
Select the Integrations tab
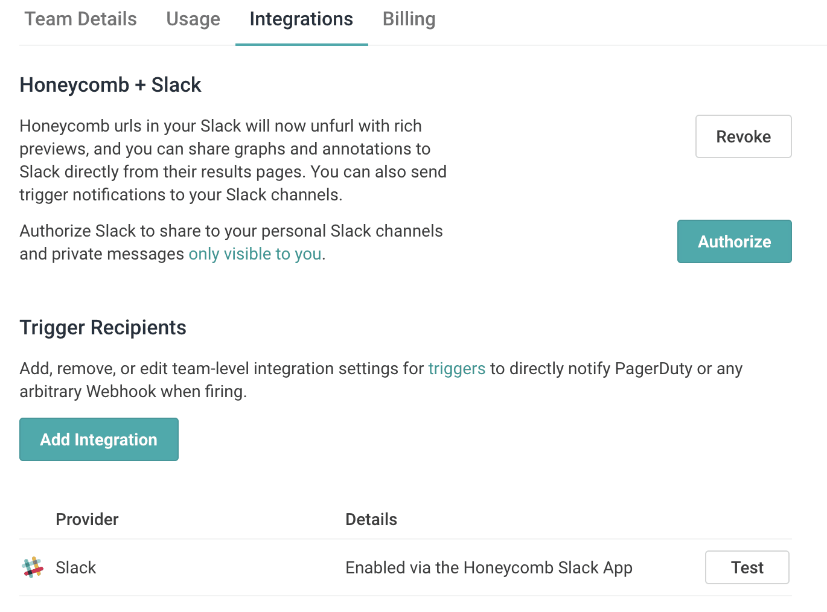point(301,19)
